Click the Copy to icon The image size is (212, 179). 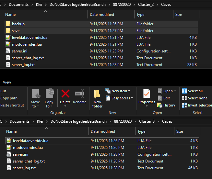pos(49,94)
